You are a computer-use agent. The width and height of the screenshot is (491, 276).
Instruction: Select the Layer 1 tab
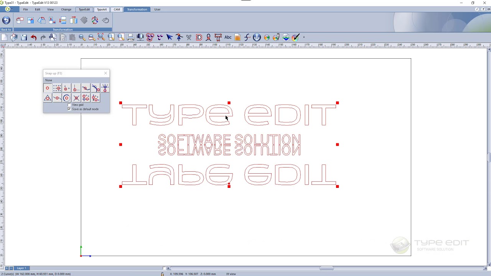click(x=21, y=268)
